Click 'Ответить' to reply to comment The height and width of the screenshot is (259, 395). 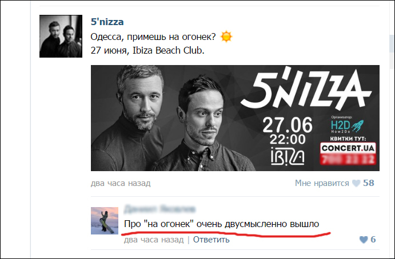(x=212, y=240)
